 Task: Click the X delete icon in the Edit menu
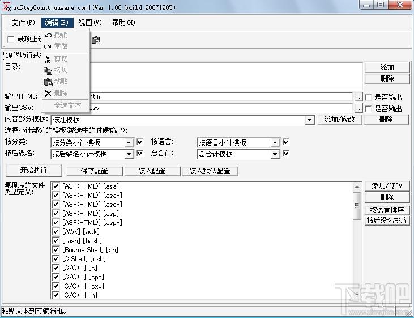coord(48,94)
